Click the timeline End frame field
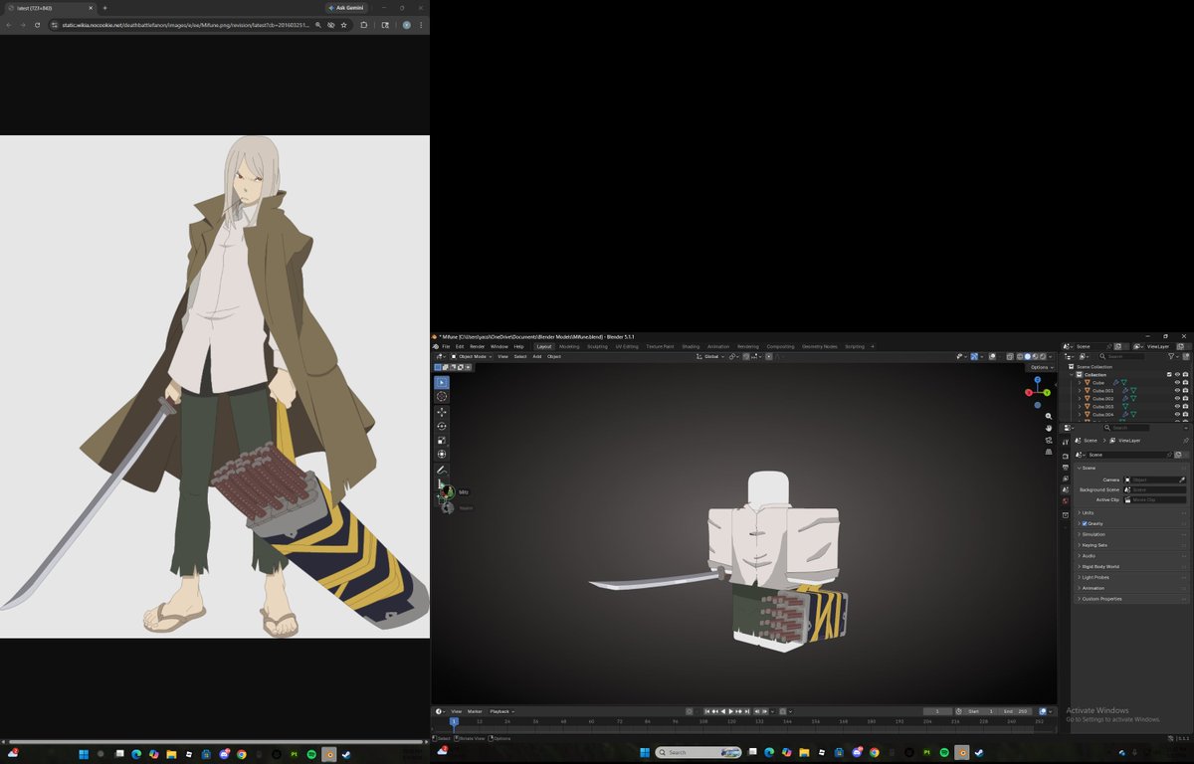This screenshot has width=1194, height=764. [1017, 711]
